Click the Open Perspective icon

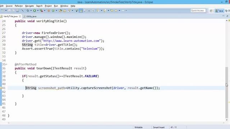click(211, 11)
